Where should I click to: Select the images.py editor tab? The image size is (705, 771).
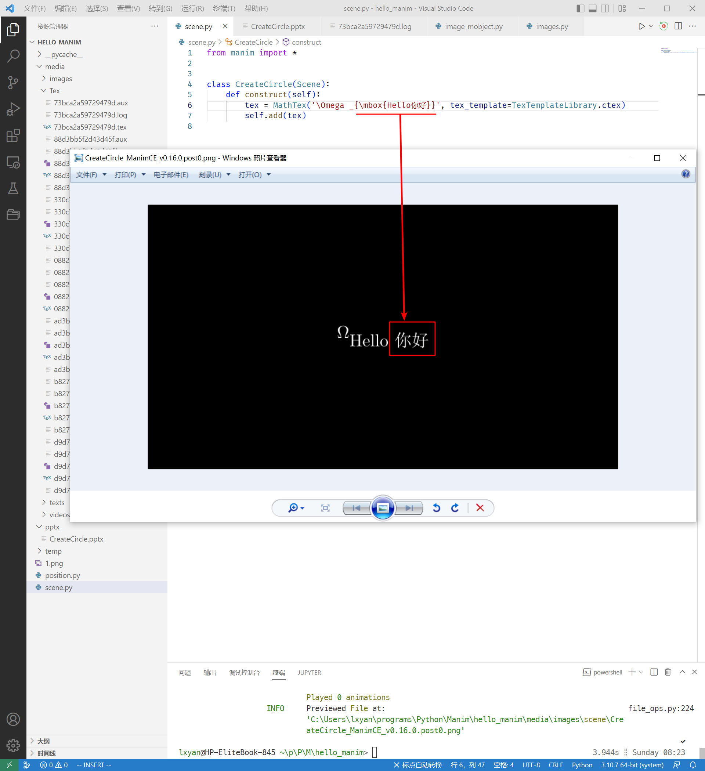(x=551, y=26)
